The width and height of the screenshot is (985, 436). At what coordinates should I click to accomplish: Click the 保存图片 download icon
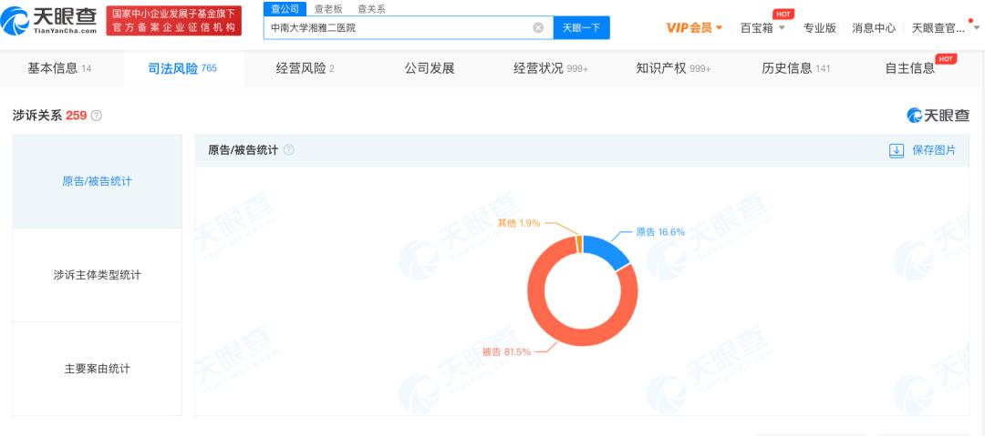click(x=897, y=150)
